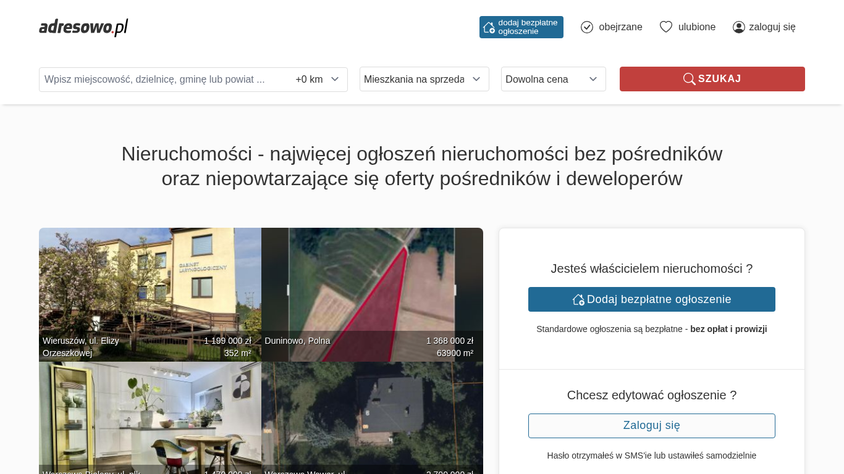Open the Warszawa Bielany apartment interior photo
Viewport: 844px width, 474px height.
[x=150, y=417]
